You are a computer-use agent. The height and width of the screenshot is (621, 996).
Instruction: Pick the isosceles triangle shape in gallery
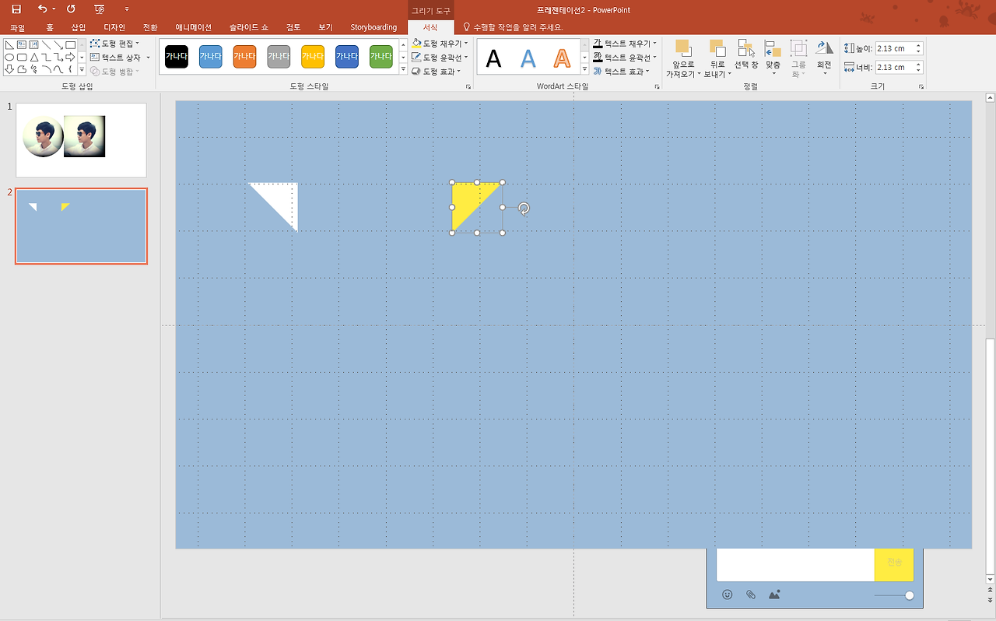(34, 57)
